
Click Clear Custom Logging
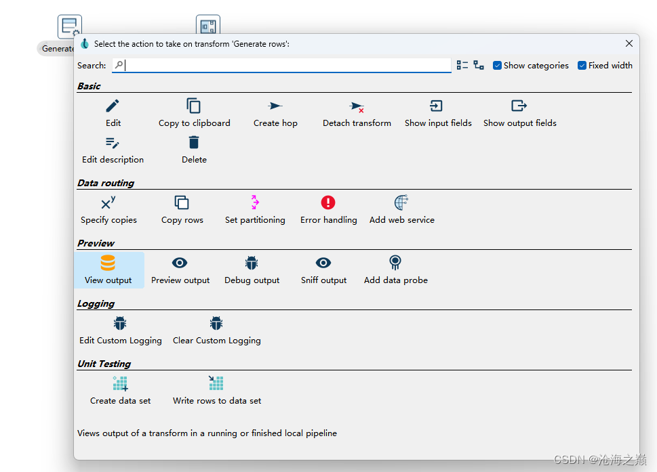[x=216, y=330]
